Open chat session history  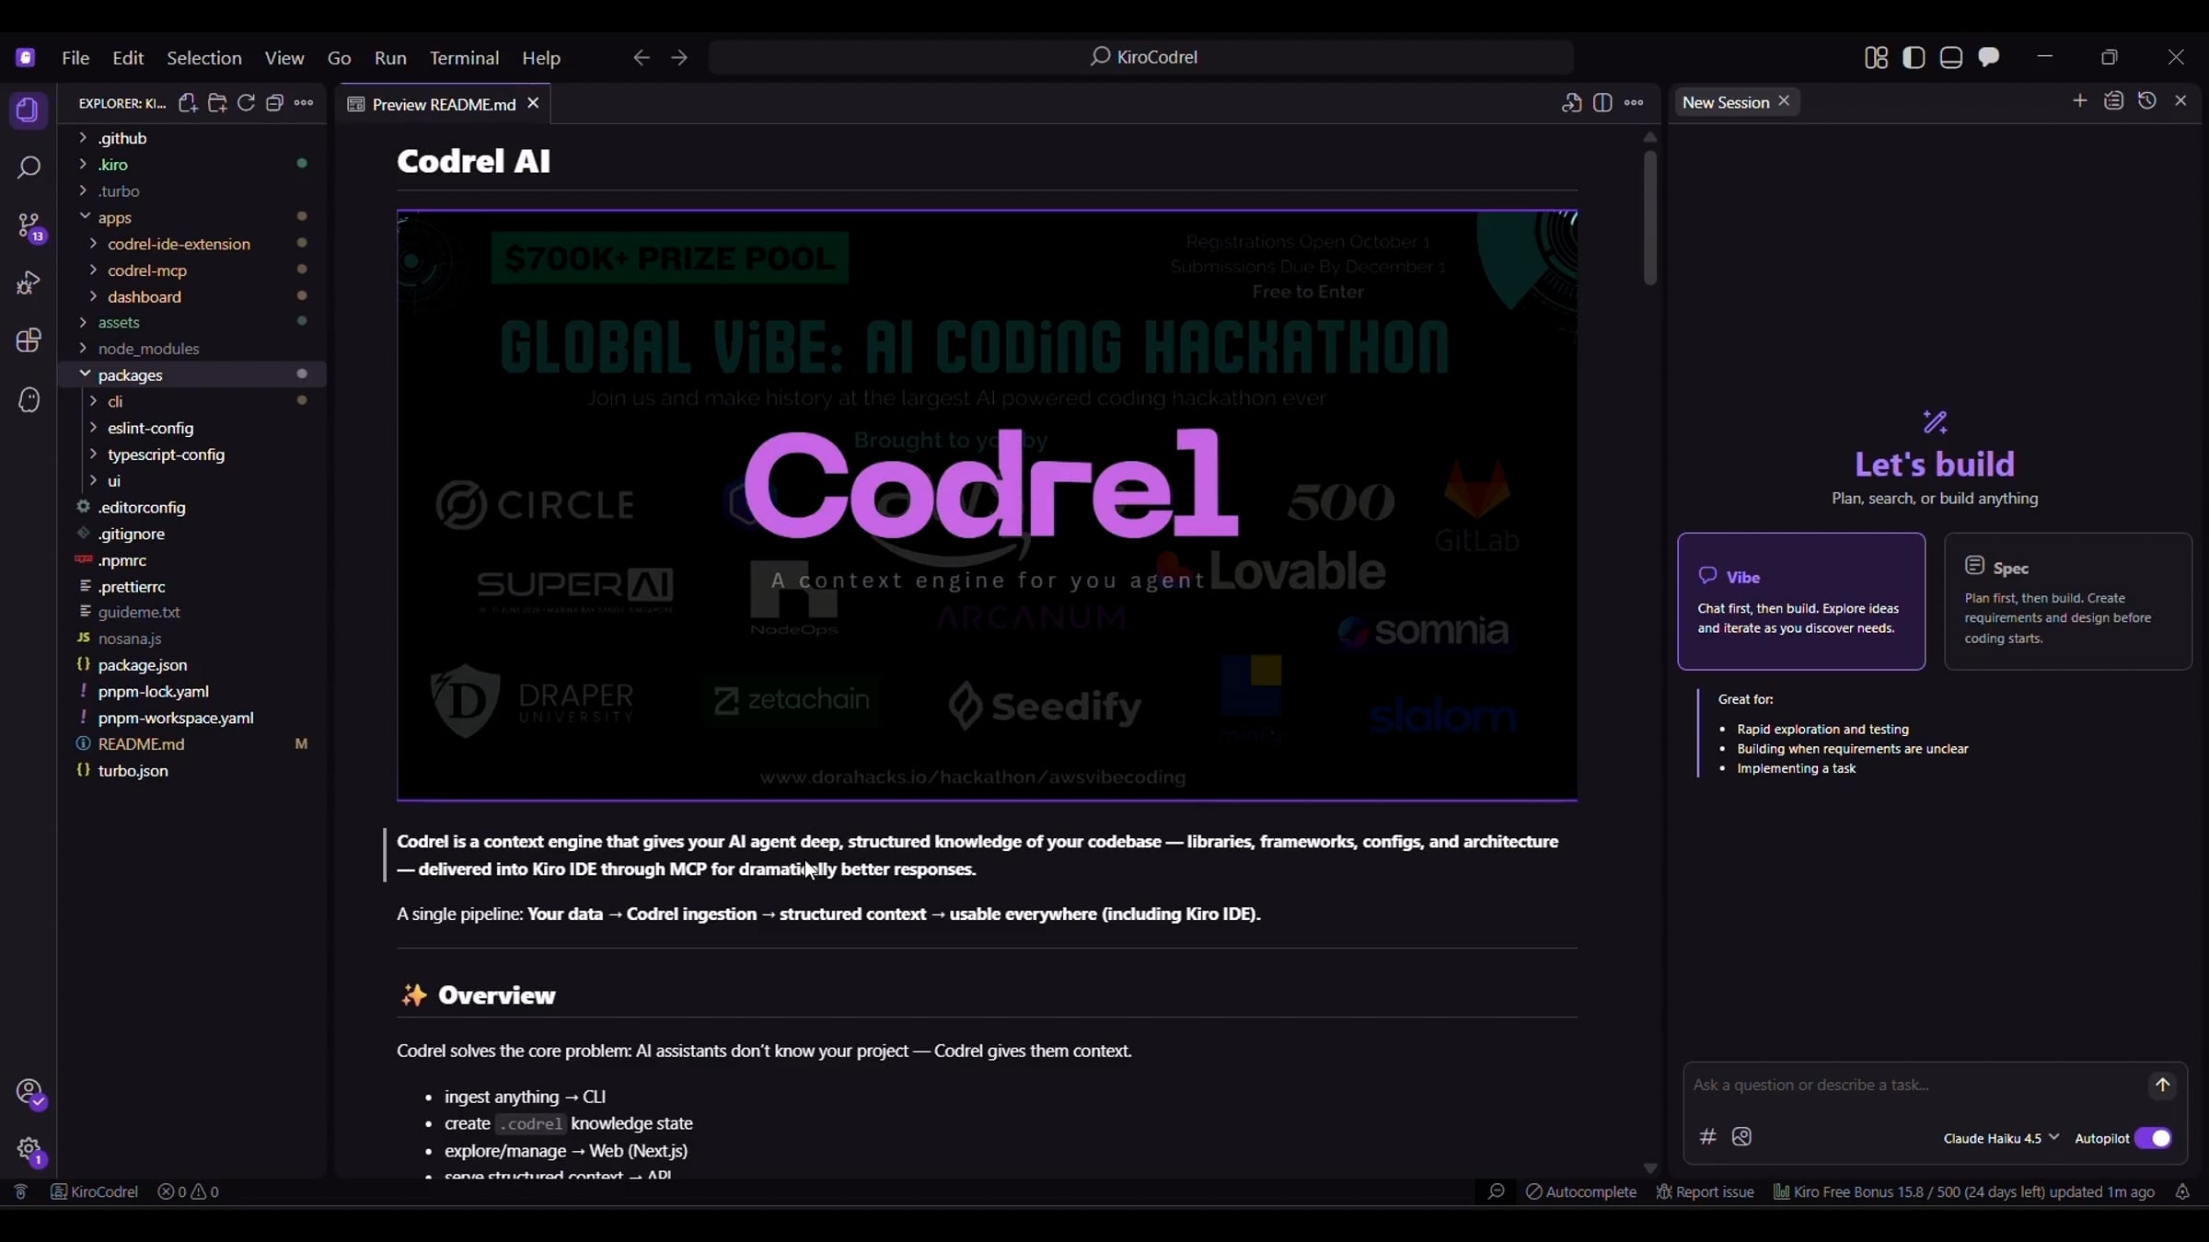point(2147,100)
